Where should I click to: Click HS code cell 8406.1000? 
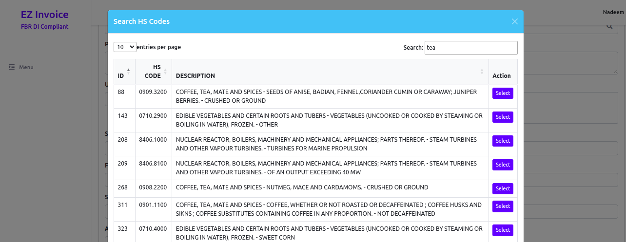(154, 144)
